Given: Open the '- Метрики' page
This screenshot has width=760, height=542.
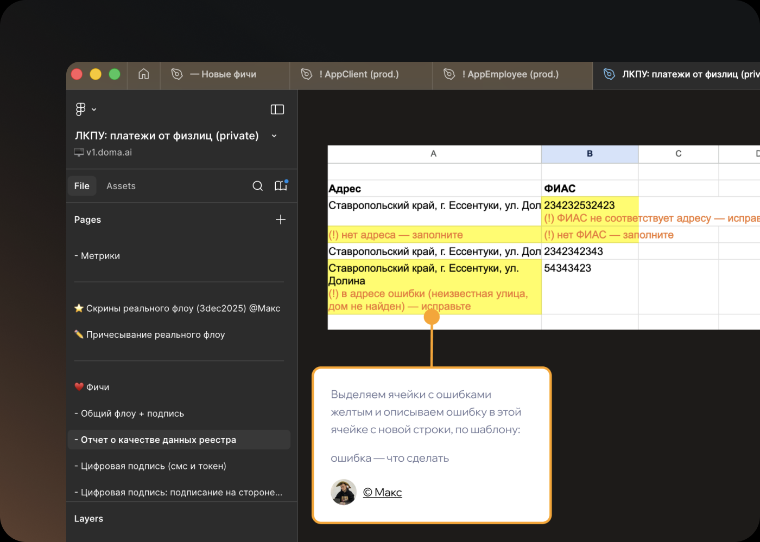Looking at the screenshot, I should 97,256.
